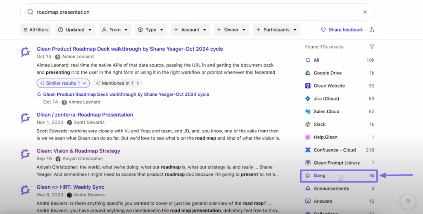The width and height of the screenshot is (423, 214).
Task: Click the Google Drive icon
Action: pyautogui.click(x=308, y=73)
